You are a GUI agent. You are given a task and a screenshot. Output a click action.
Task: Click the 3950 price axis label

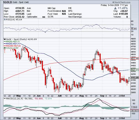coord(133,92)
